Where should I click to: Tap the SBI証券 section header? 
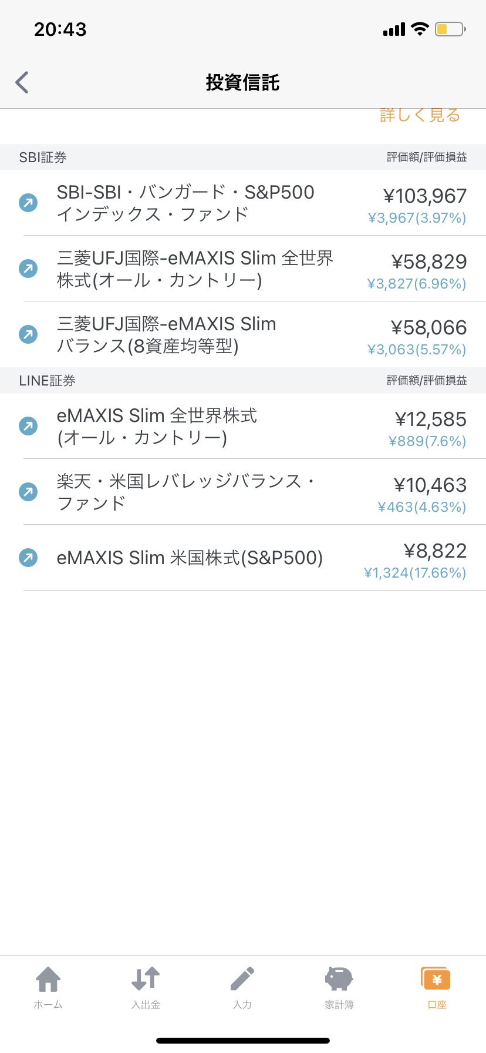[43, 157]
